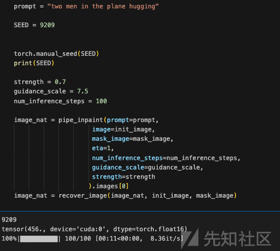Click the tensor(456., device='cuda:0') output line
Image resolution: width=280 pixels, height=251 pixels.
coord(94,229)
